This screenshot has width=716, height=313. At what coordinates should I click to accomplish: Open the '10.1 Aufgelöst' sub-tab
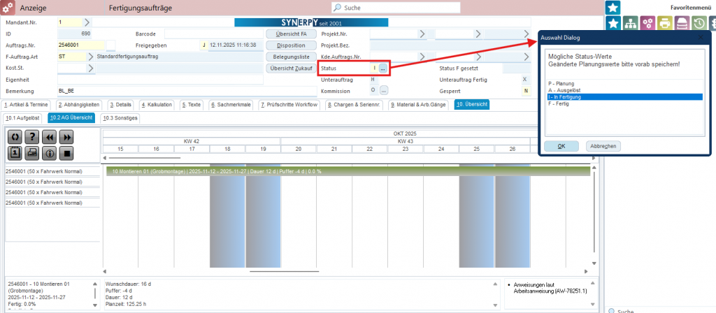coord(22,118)
